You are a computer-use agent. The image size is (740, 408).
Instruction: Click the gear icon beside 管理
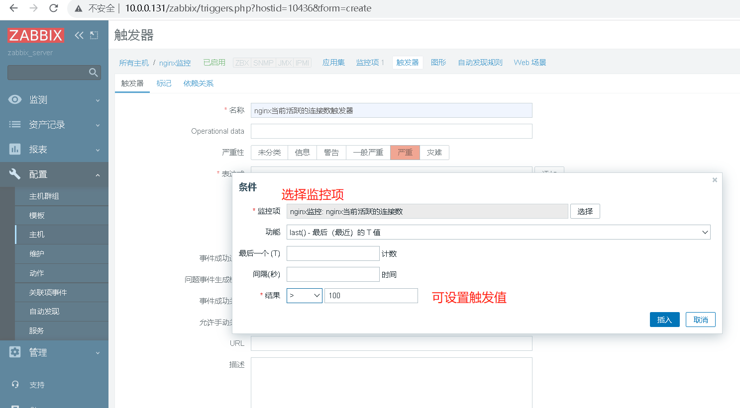coord(15,352)
